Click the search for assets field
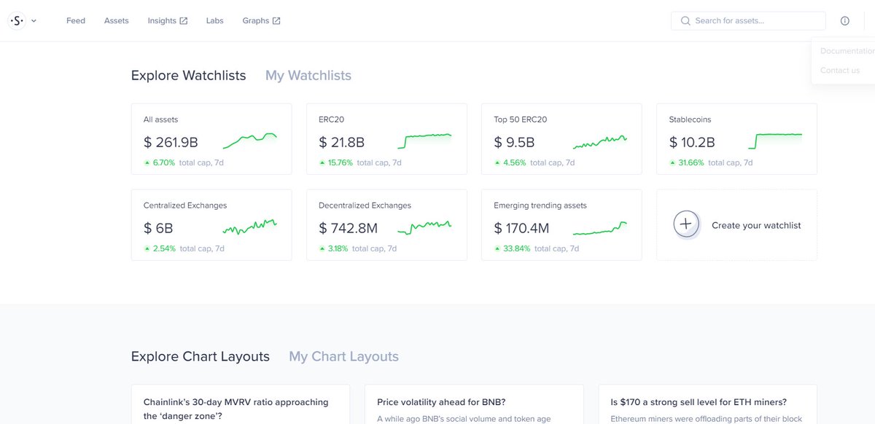The height and width of the screenshot is (424, 875). coord(748,21)
